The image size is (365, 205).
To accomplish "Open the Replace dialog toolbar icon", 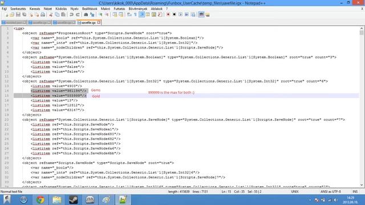I will coord(92,15).
